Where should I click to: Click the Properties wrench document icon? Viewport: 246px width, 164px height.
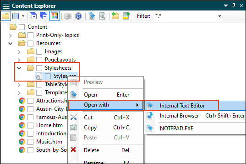[103, 16]
